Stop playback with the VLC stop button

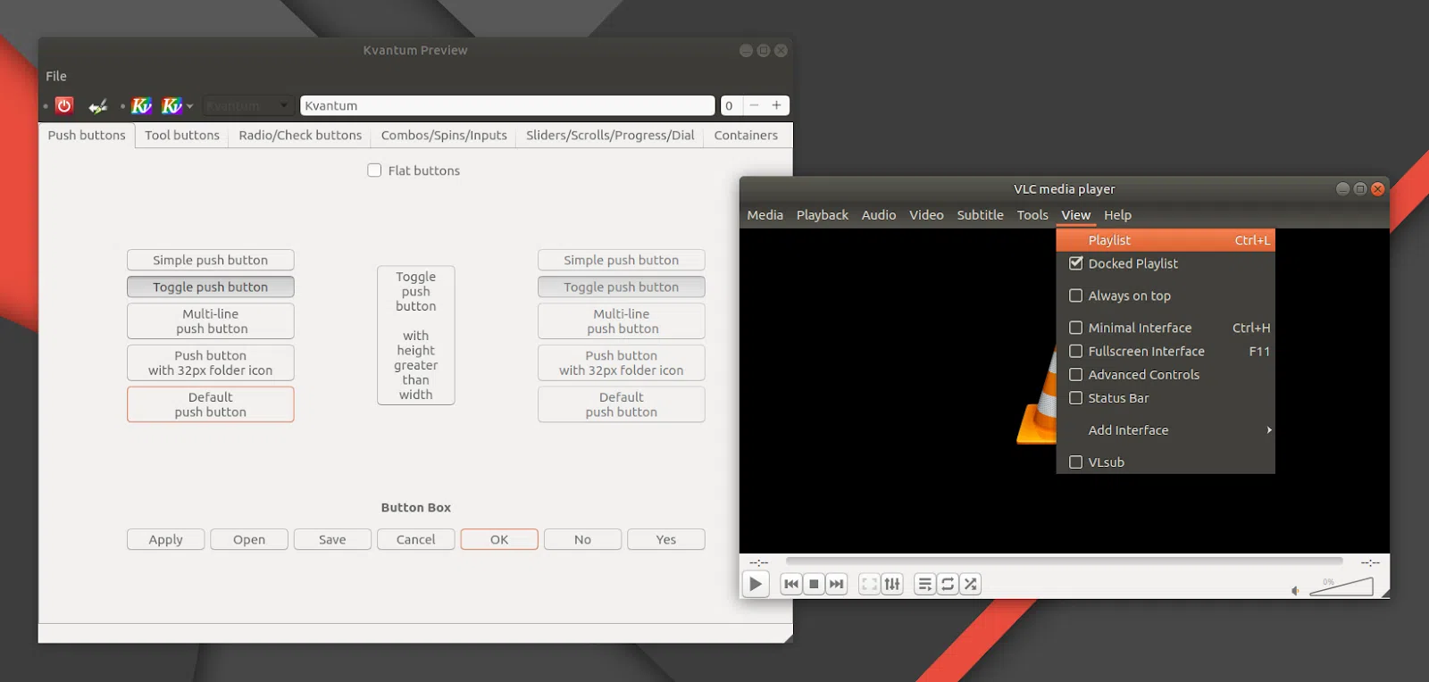tap(814, 584)
